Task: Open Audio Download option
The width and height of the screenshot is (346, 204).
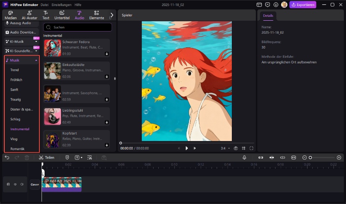Action: point(22,32)
